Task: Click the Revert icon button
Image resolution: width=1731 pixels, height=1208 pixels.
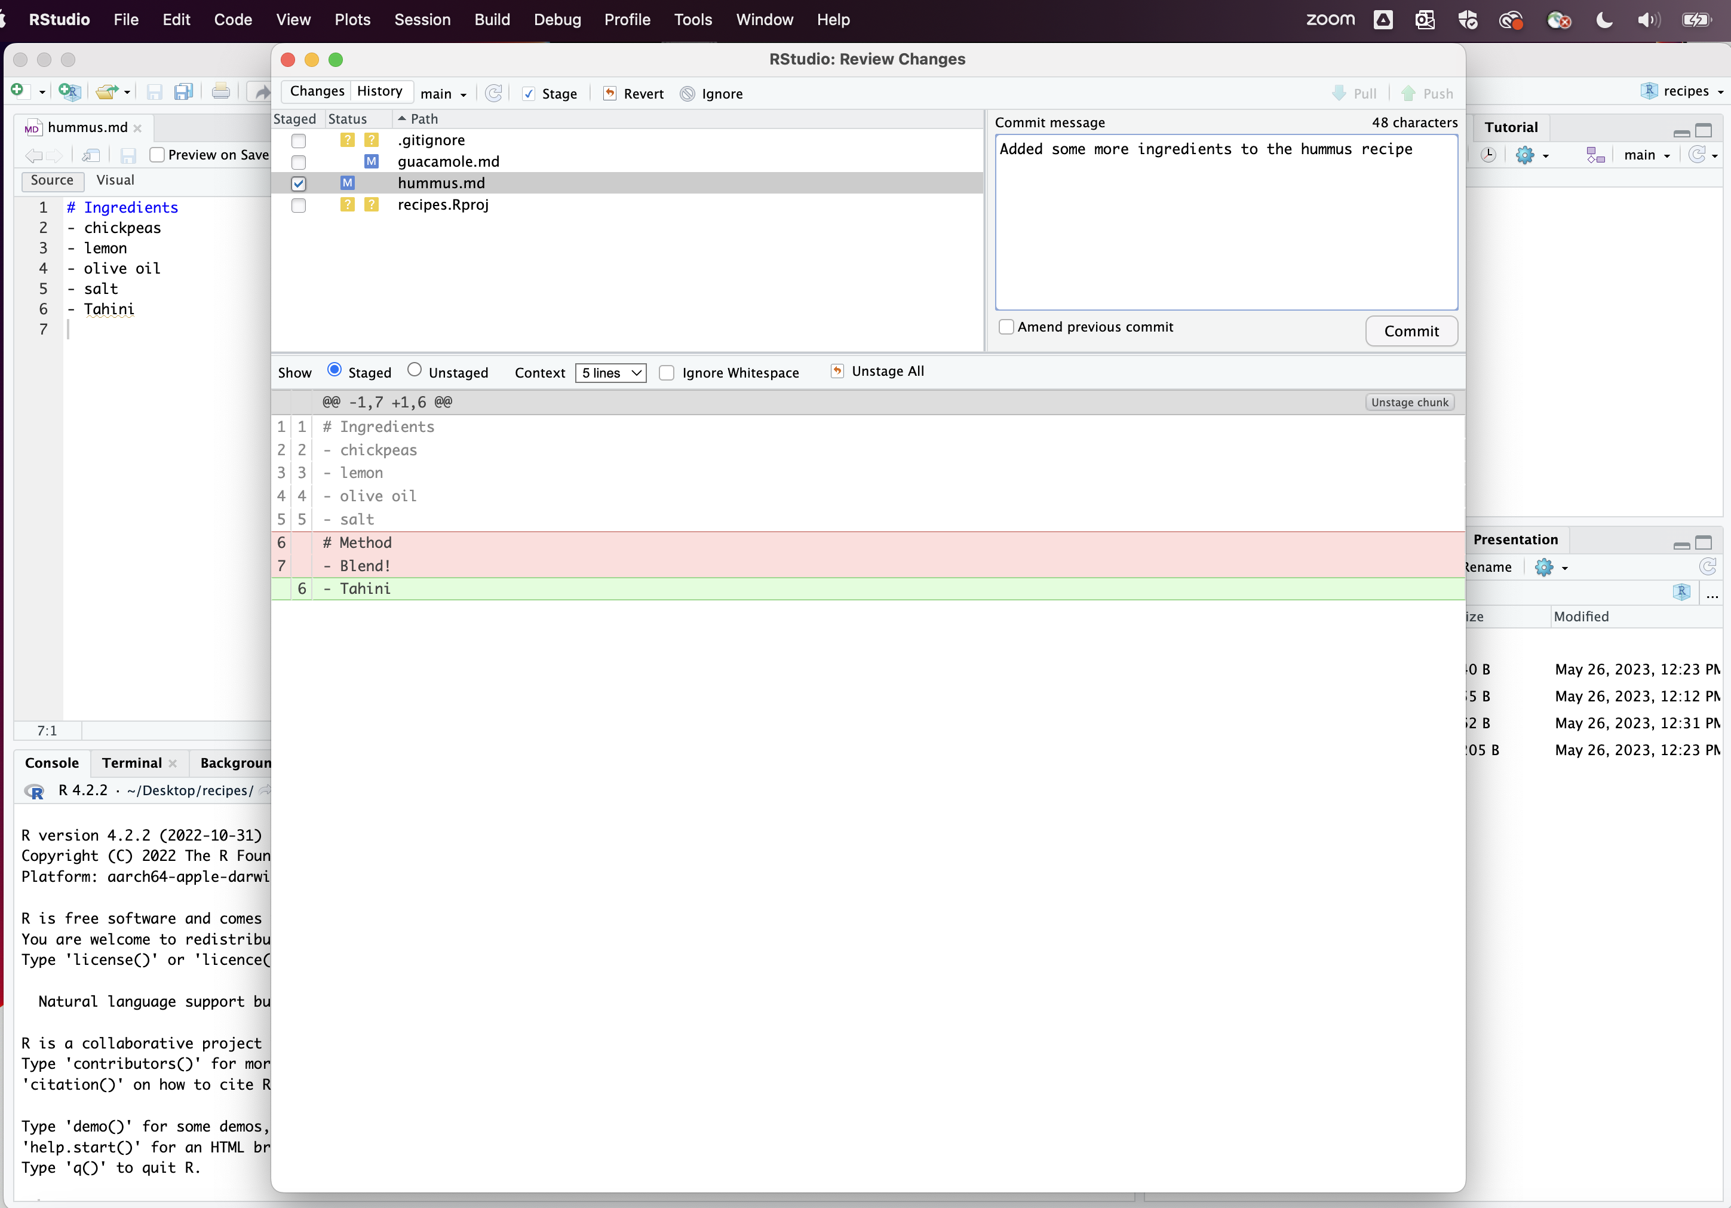Action: coord(610,93)
